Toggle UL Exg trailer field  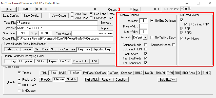pos(11,61)
